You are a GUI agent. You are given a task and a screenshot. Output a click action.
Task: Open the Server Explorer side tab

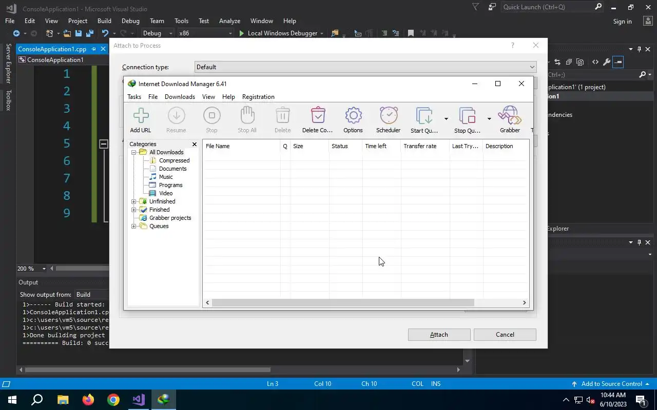(8, 64)
